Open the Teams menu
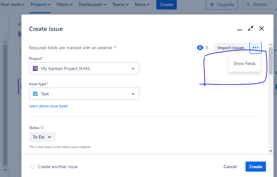277x177 pixels. (x=120, y=4)
